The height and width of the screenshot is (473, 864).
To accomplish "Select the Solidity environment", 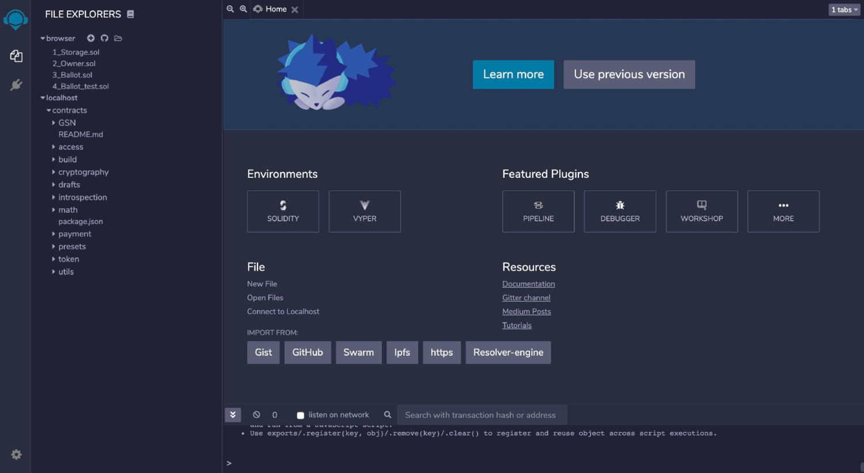I will [283, 211].
